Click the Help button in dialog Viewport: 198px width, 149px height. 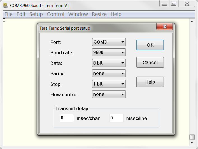pos(150,82)
